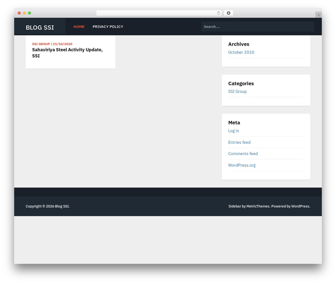This screenshot has height=284, width=336.
Task: Select the Home menu item
Action: pos(79,27)
